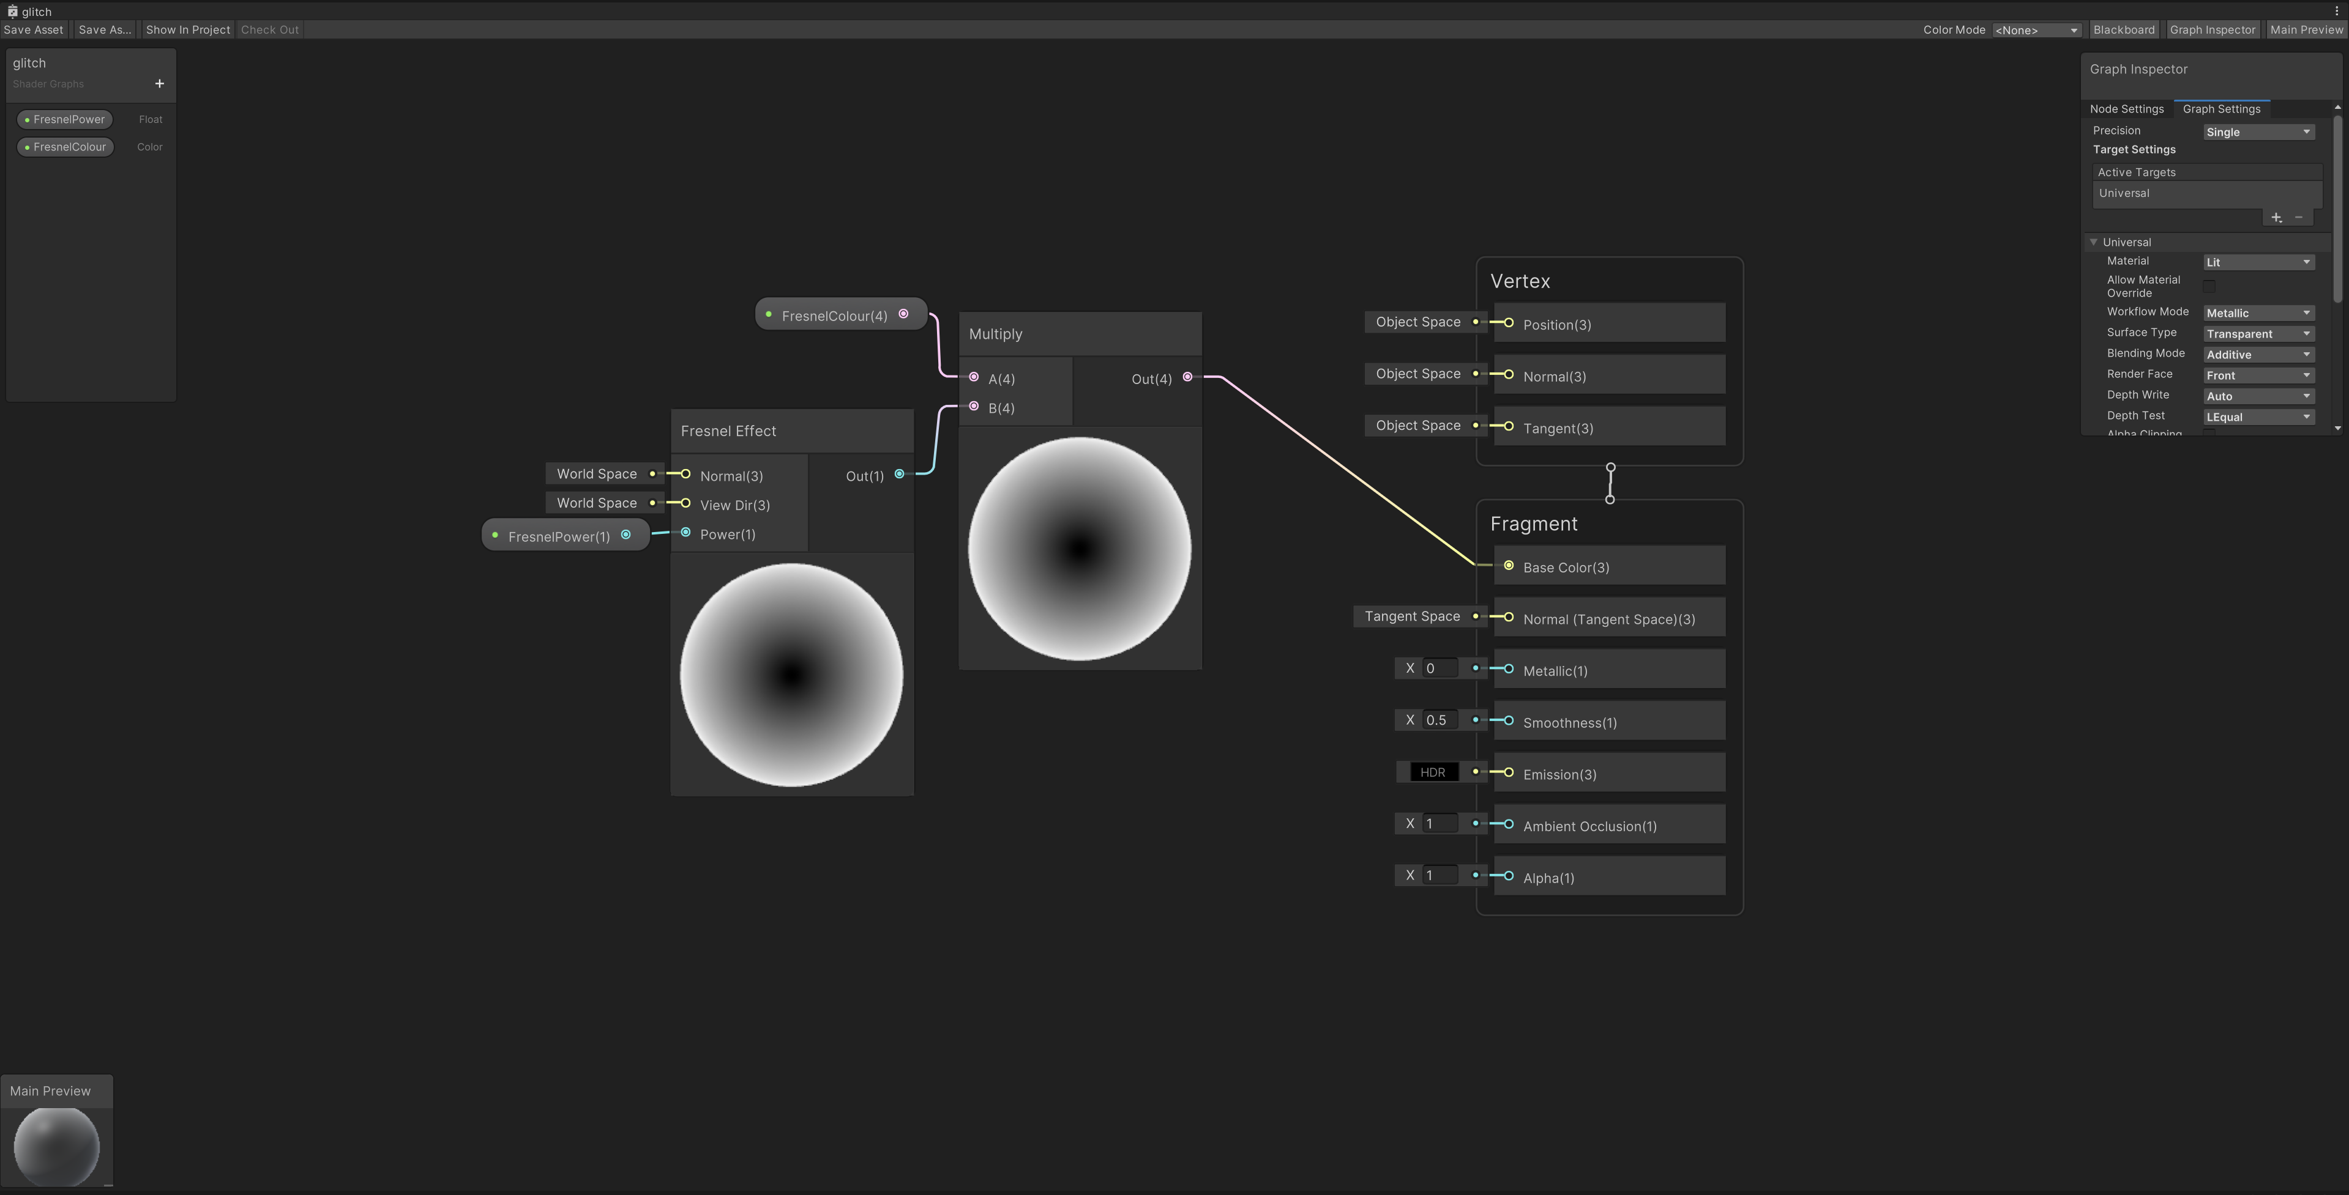2349x1195 pixels.
Task: Click the remove target (−) icon under Active Targets
Action: coord(2299,218)
